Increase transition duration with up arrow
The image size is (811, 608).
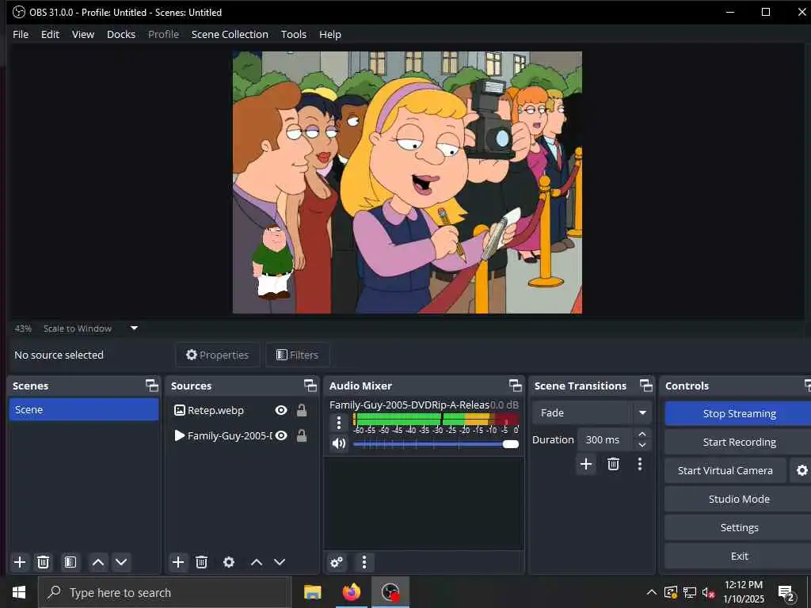[642, 434]
